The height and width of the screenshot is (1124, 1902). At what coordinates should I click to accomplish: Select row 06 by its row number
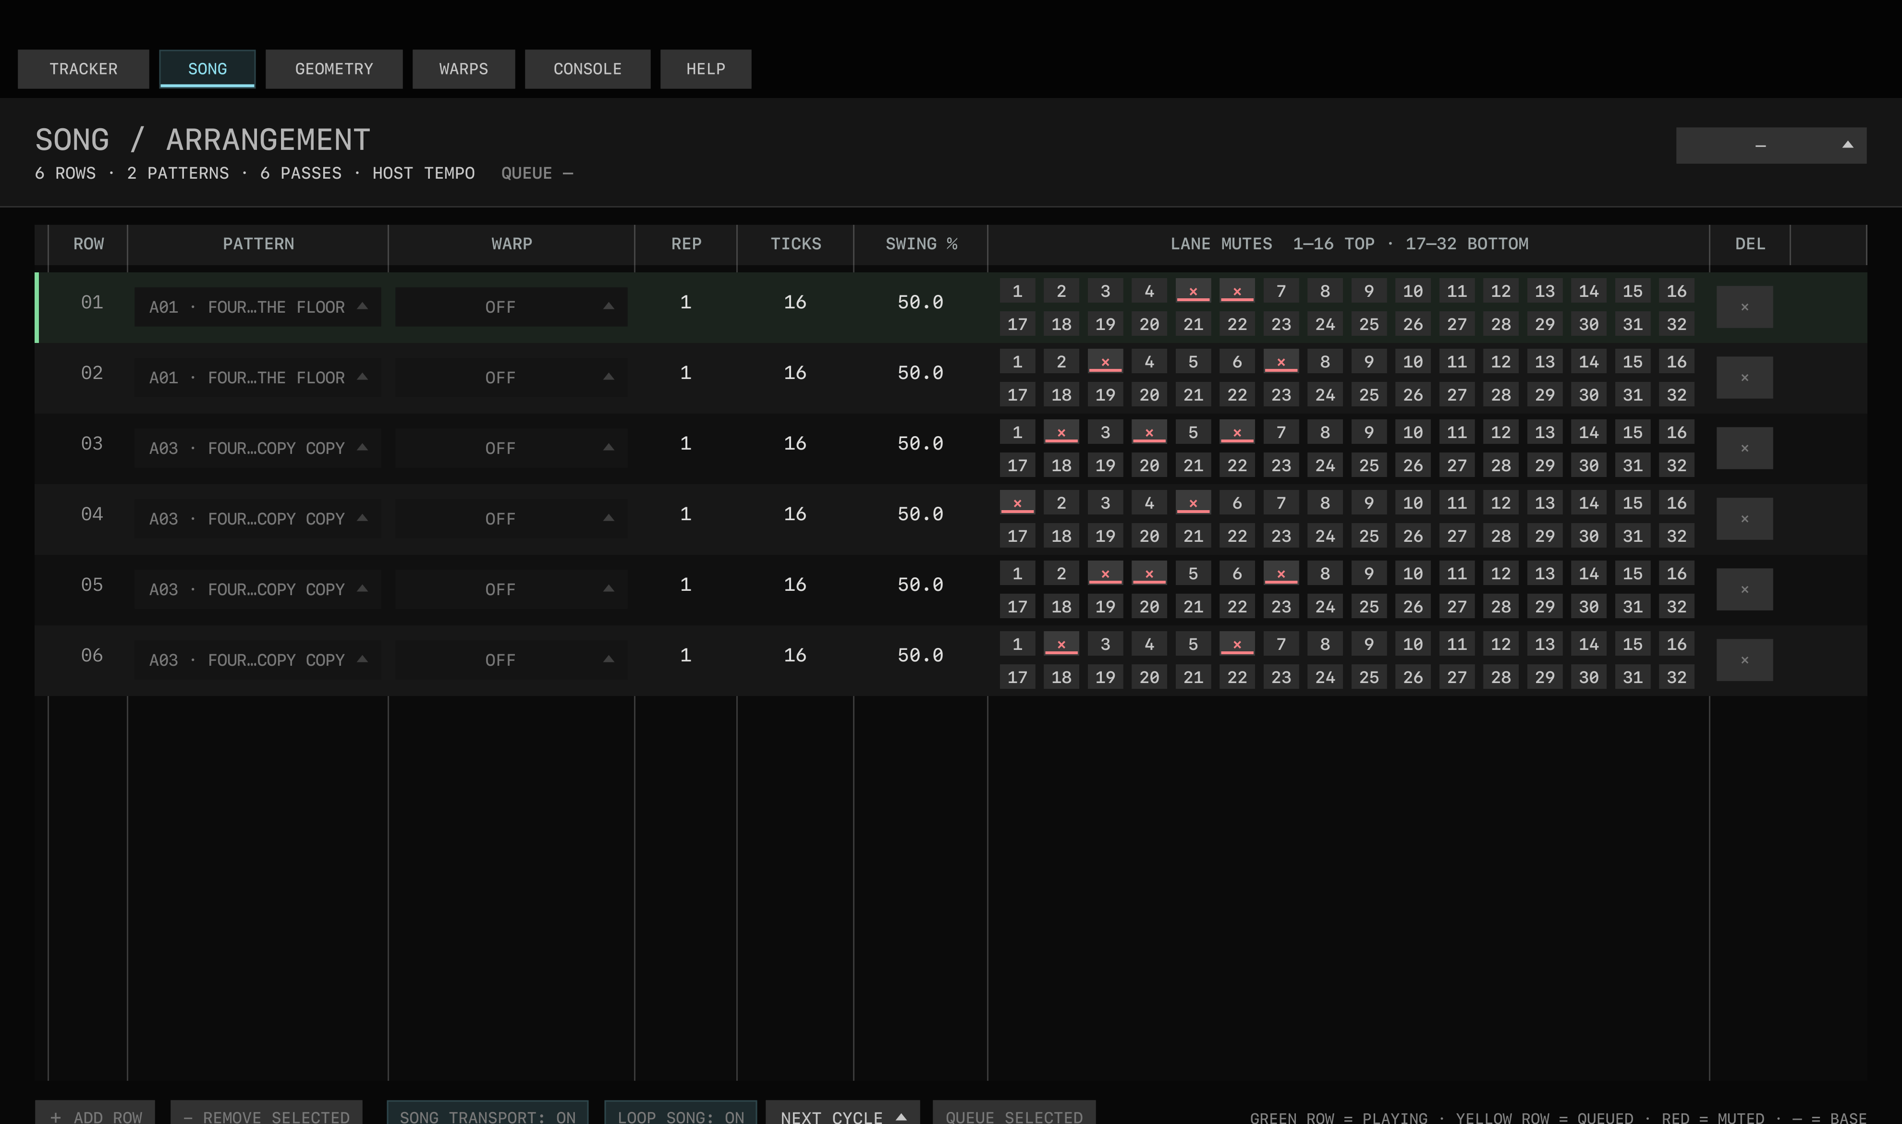click(92, 655)
